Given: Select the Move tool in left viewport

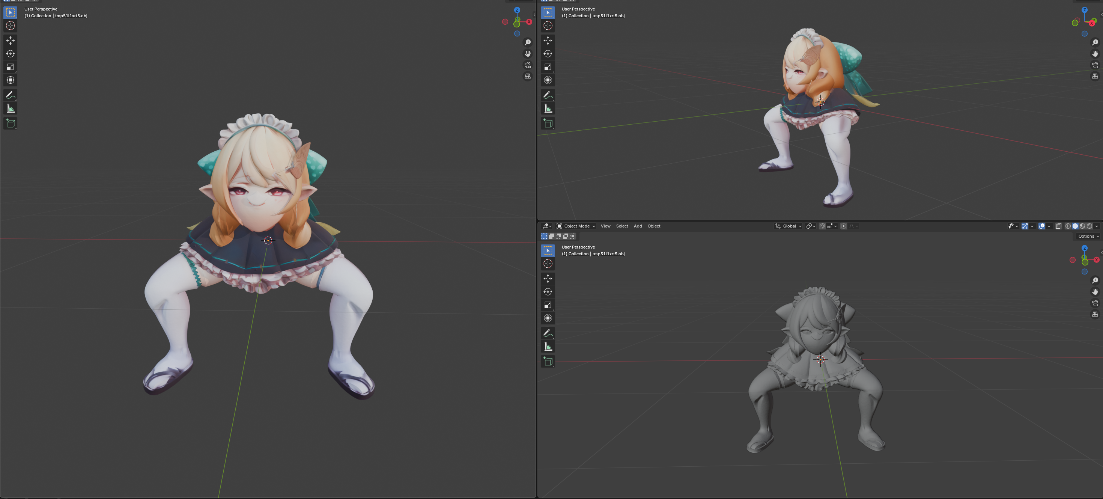Looking at the screenshot, I should pyautogui.click(x=10, y=40).
